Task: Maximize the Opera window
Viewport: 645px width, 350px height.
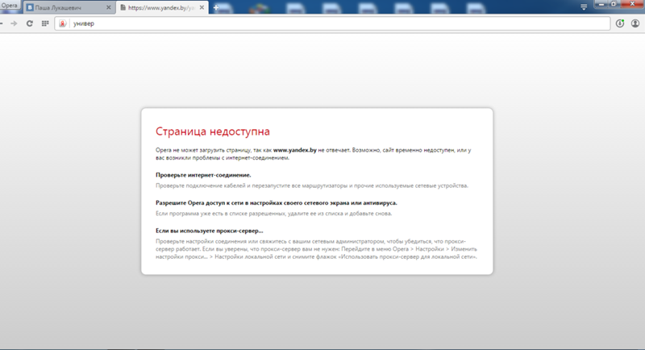Action: coord(614,4)
